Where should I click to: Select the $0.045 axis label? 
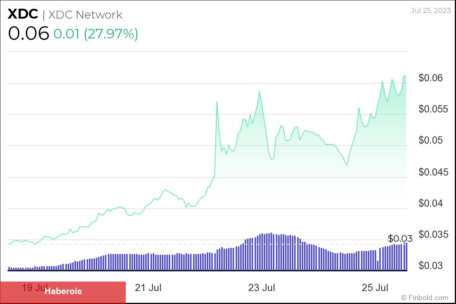click(434, 172)
